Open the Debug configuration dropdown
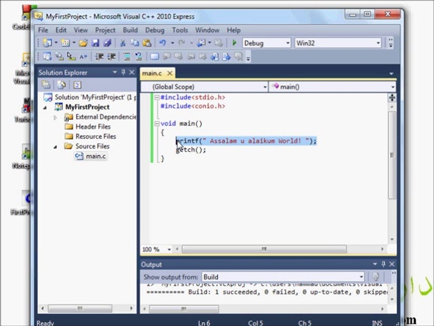 pos(288,43)
